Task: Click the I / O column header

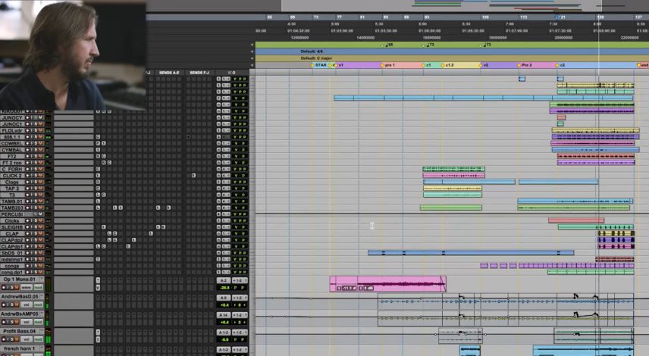Action: pyautogui.click(x=230, y=72)
